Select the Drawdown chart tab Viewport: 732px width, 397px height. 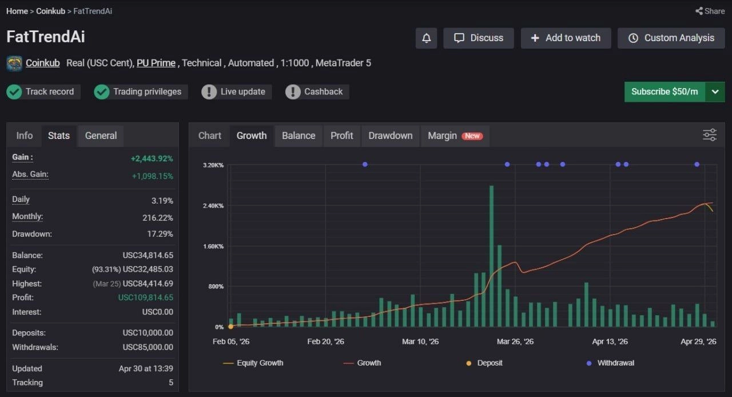(x=391, y=136)
